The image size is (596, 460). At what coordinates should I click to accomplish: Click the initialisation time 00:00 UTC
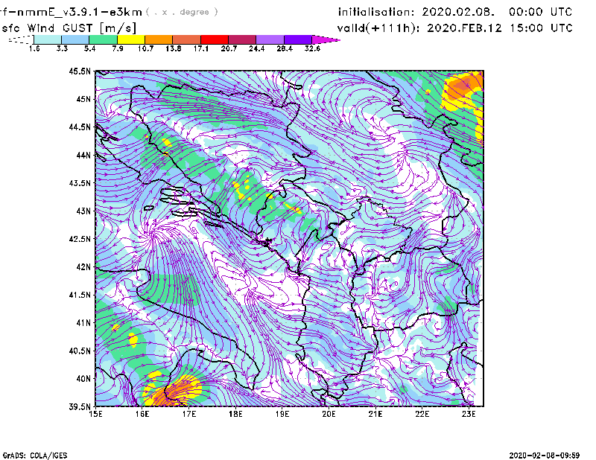click(x=541, y=12)
